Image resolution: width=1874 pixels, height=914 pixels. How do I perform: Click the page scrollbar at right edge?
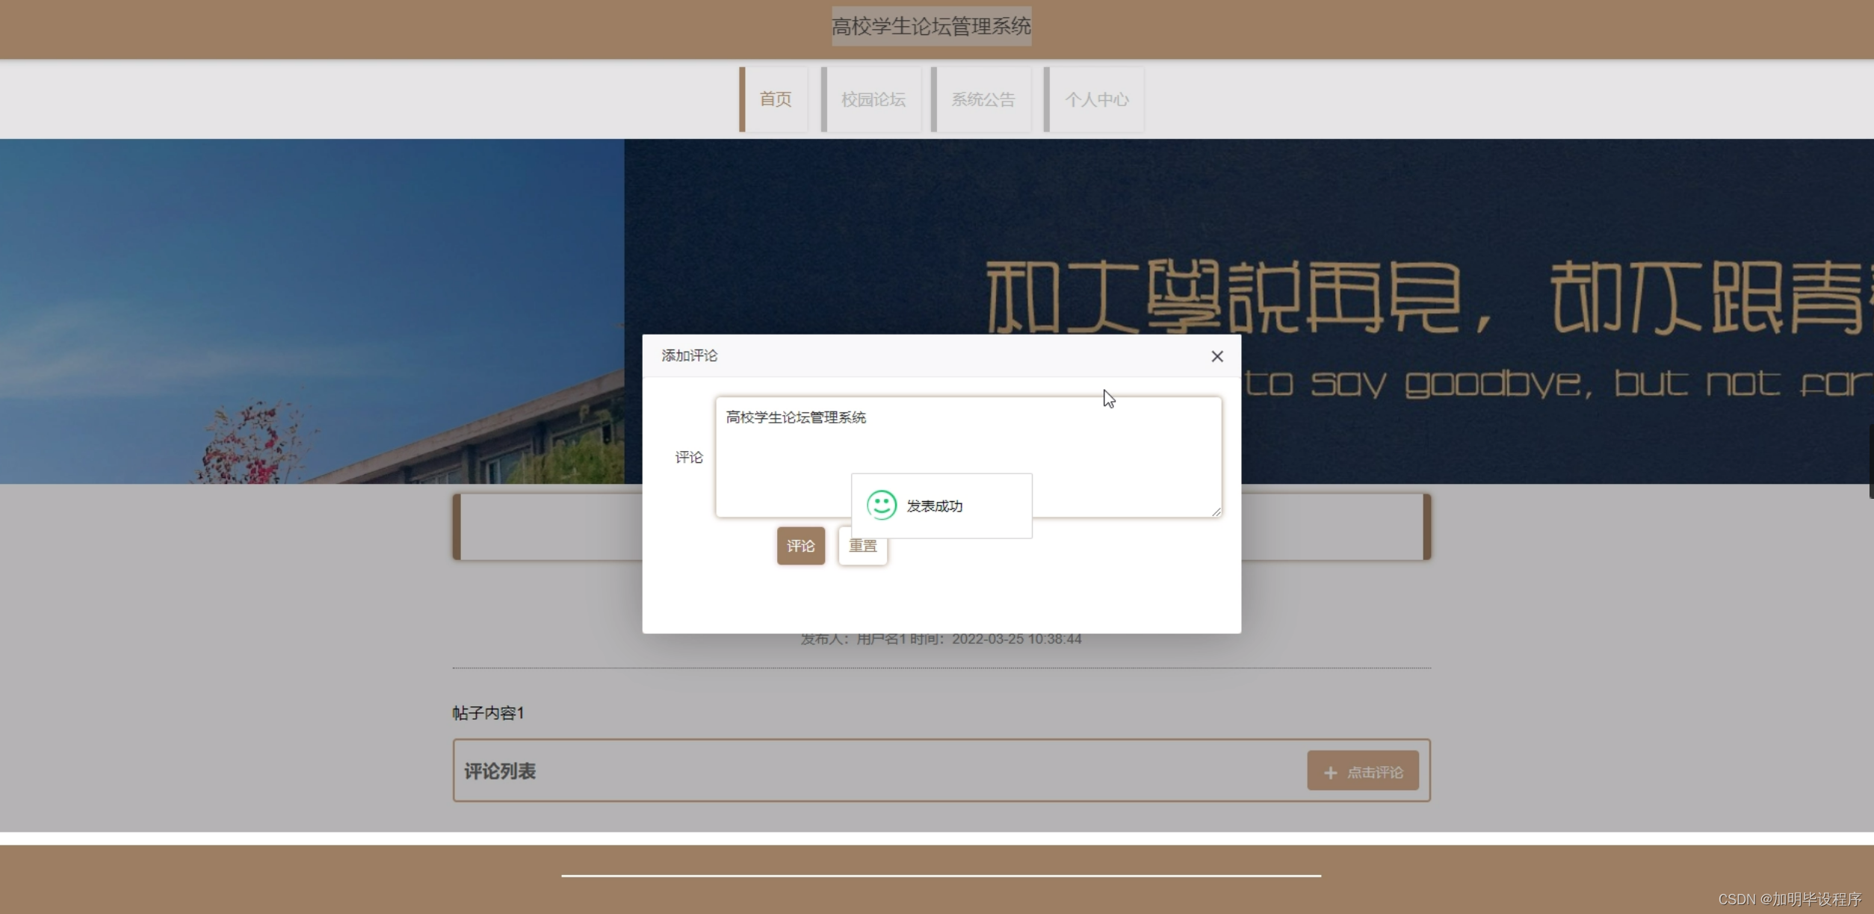[1870, 461]
